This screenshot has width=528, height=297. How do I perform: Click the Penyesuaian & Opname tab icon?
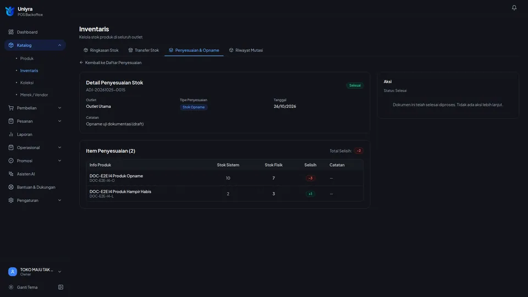[x=170, y=50]
